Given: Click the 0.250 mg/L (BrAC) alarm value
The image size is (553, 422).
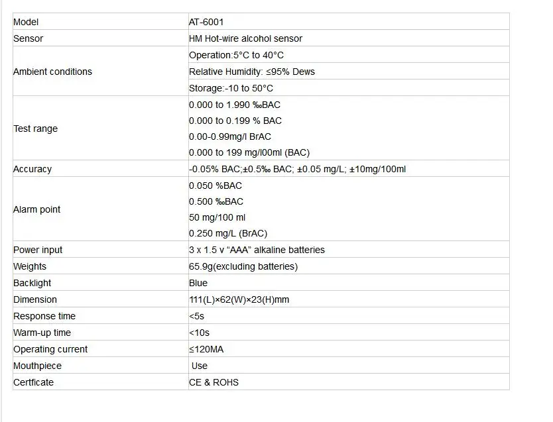Looking at the screenshot, I should click(x=228, y=233).
